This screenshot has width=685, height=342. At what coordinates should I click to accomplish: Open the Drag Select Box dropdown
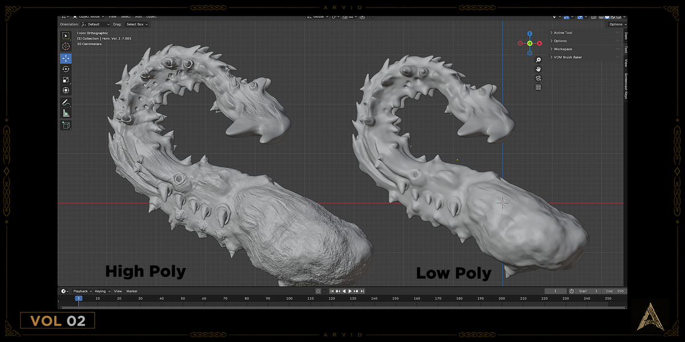pos(137,25)
